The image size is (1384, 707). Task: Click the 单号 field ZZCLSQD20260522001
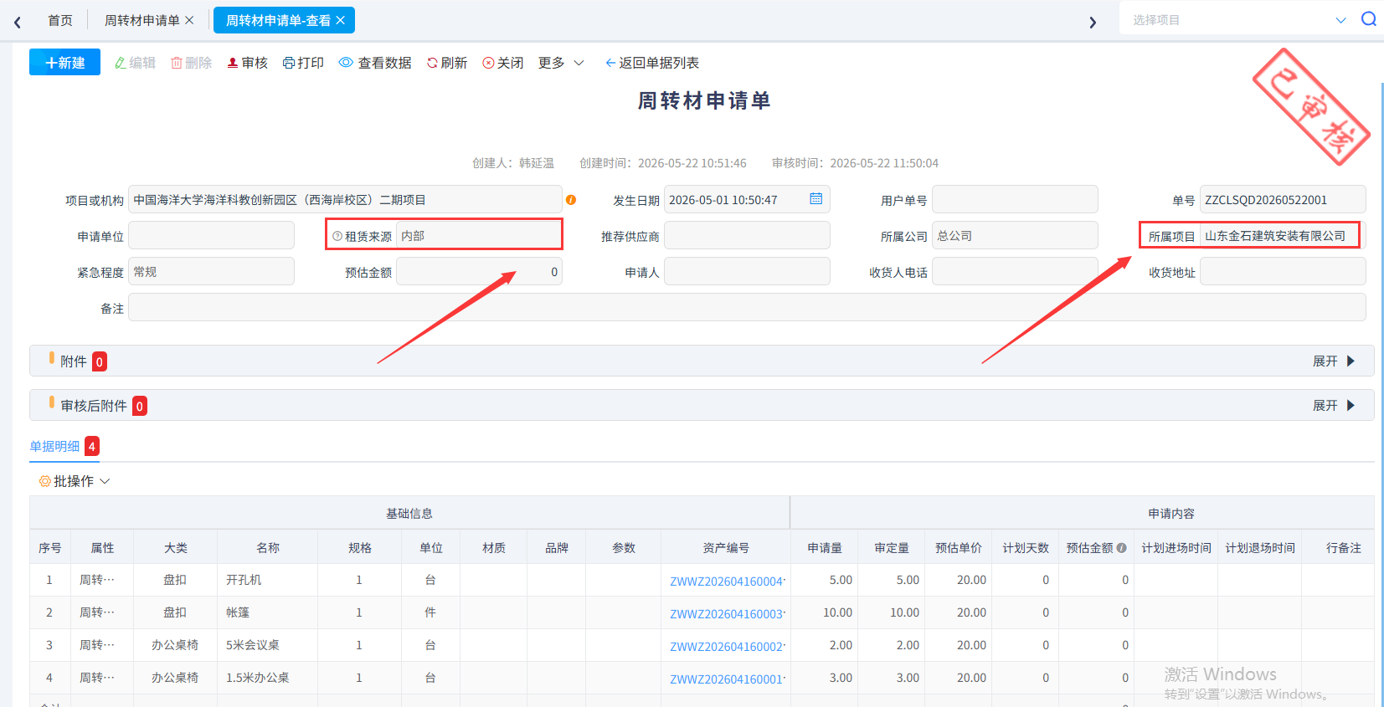(x=1283, y=199)
